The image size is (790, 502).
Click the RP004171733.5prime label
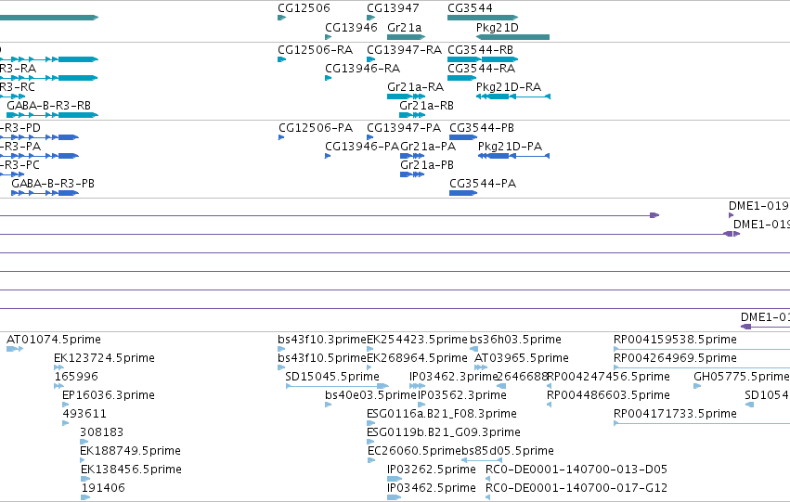pos(675,414)
